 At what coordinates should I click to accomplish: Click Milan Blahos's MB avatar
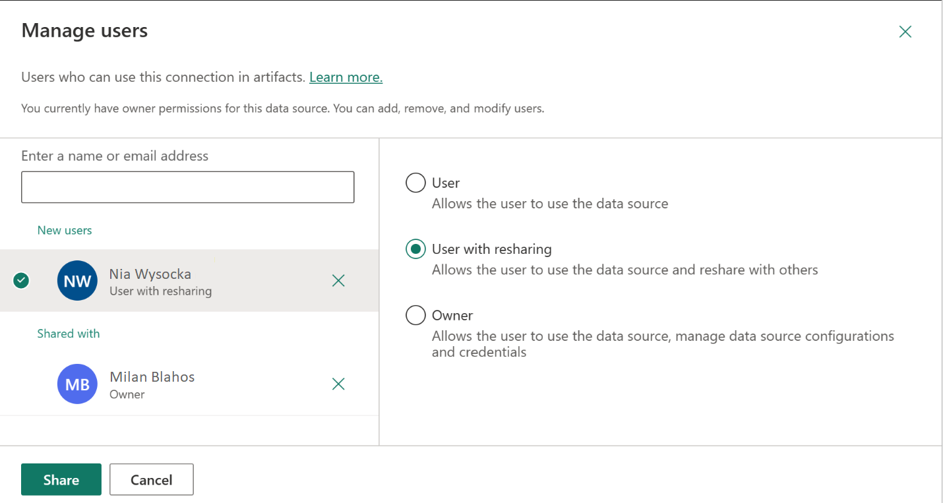point(77,384)
